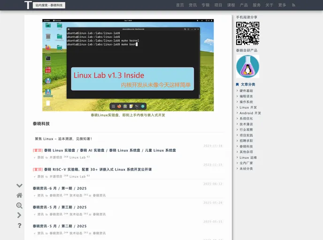
Task: Open the 编程语言 category
Action: coord(246,96)
